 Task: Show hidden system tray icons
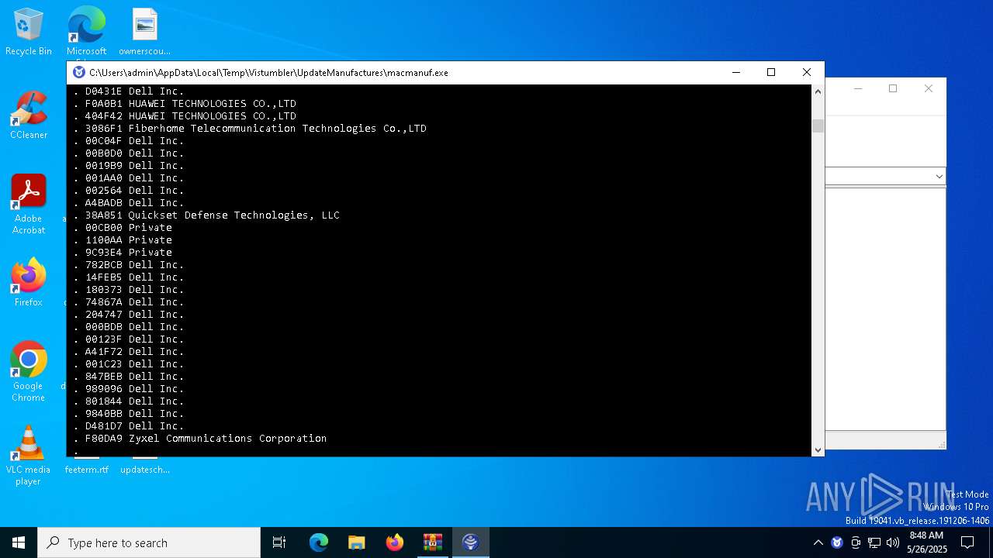pos(818,542)
